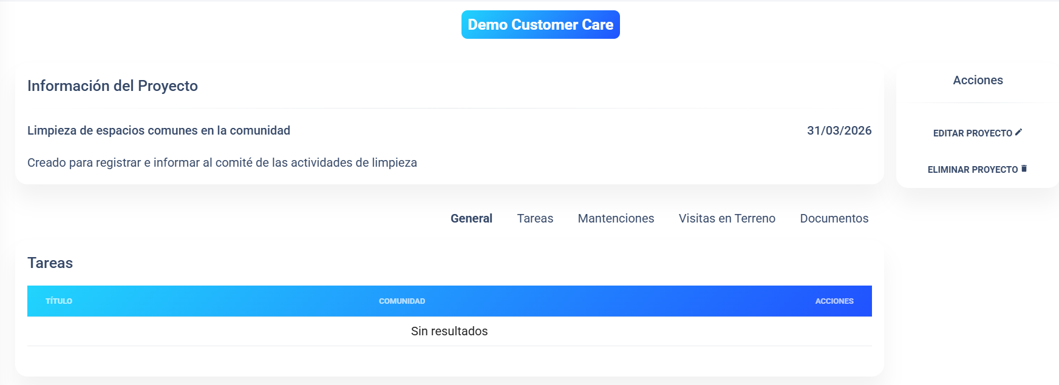Select the General tab
Viewport: 1059px width, 385px height.
click(471, 218)
